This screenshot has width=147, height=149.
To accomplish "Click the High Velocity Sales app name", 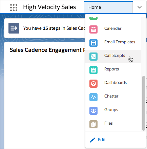I will click(49, 7).
